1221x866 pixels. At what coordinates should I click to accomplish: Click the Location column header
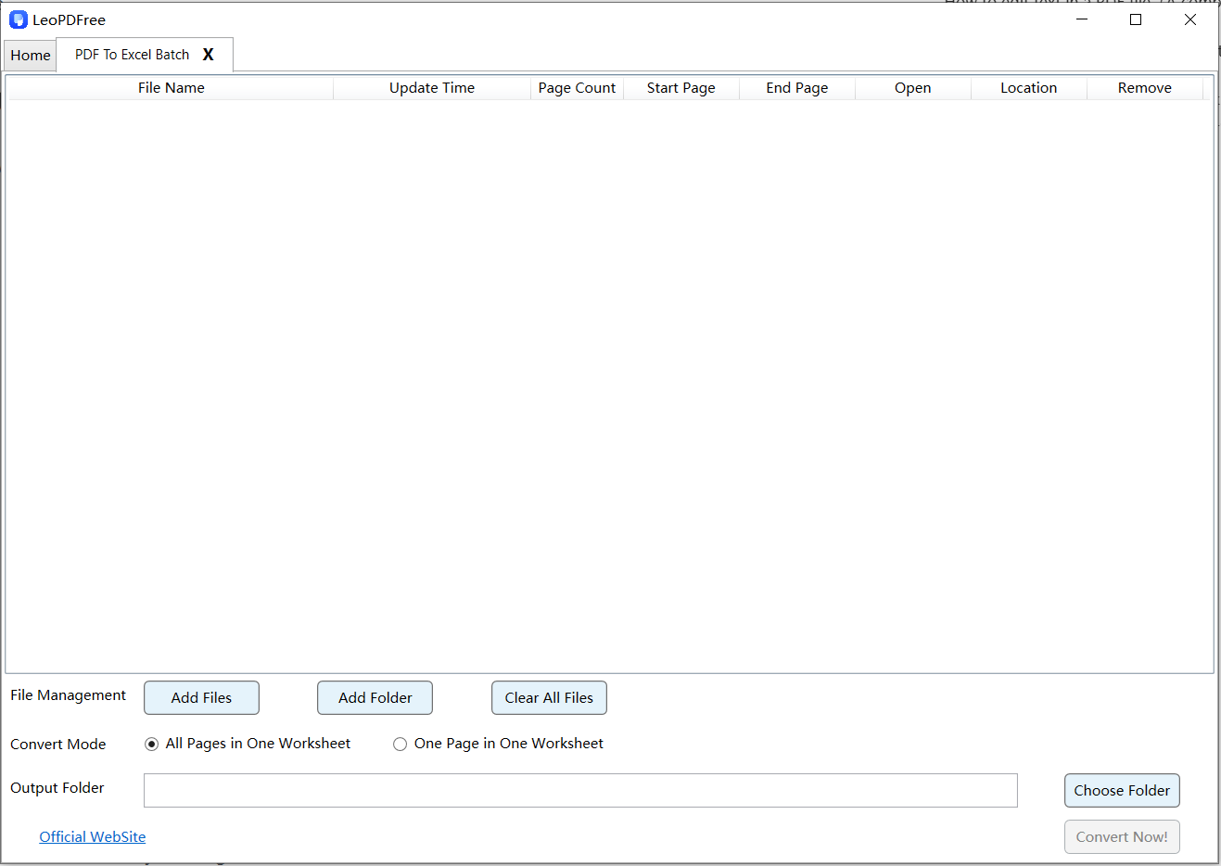click(1028, 87)
